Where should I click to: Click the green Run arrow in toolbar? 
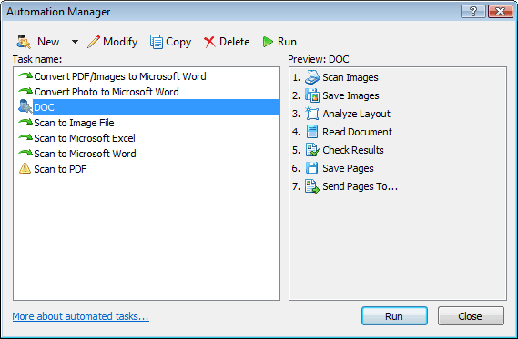click(268, 42)
